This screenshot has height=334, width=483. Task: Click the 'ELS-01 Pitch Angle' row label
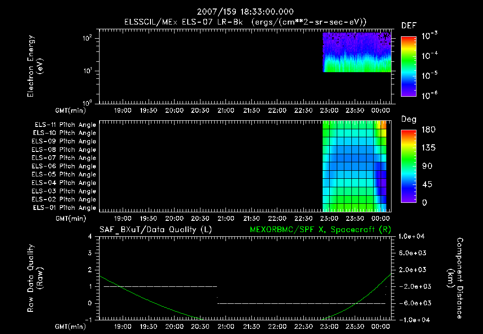click(65, 208)
